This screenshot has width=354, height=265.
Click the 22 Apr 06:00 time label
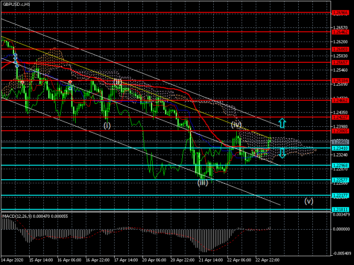coord(239,260)
